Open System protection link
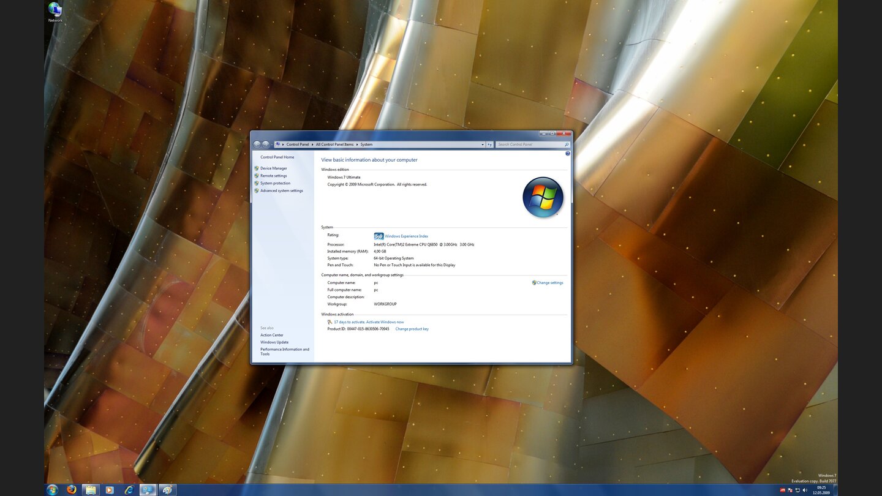This screenshot has height=496, width=882. click(x=275, y=183)
